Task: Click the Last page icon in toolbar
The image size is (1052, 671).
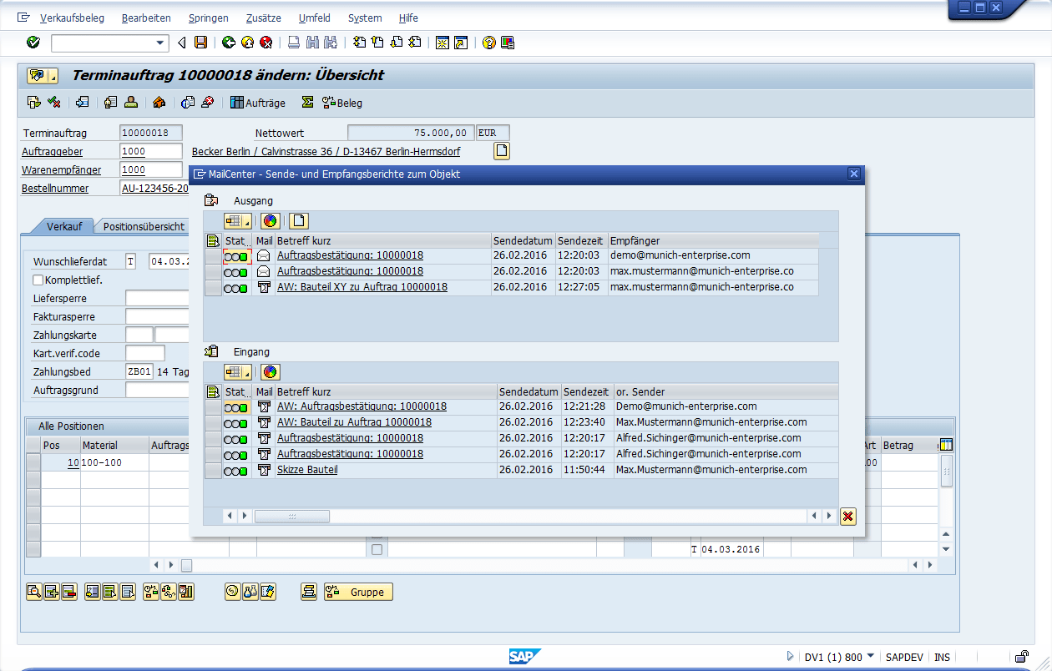Action: point(415,43)
